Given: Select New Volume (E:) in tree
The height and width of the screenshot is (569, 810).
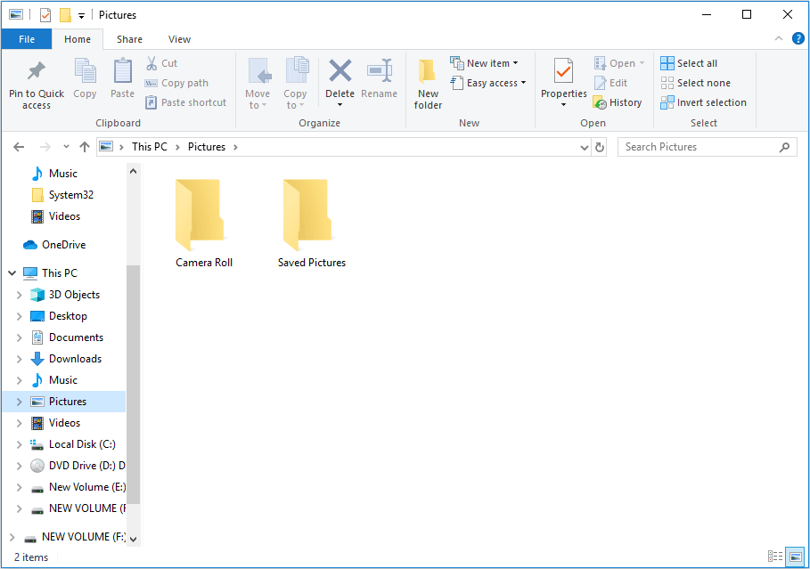Looking at the screenshot, I should pos(86,487).
